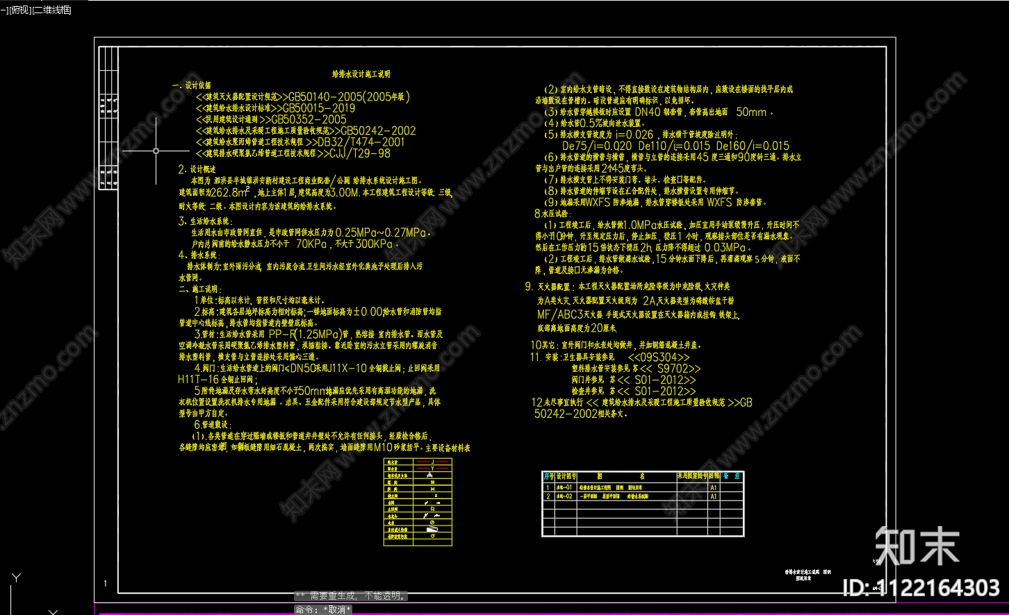Select slope text De160/i=0.015
The height and width of the screenshot is (615, 1009).
point(753,146)
